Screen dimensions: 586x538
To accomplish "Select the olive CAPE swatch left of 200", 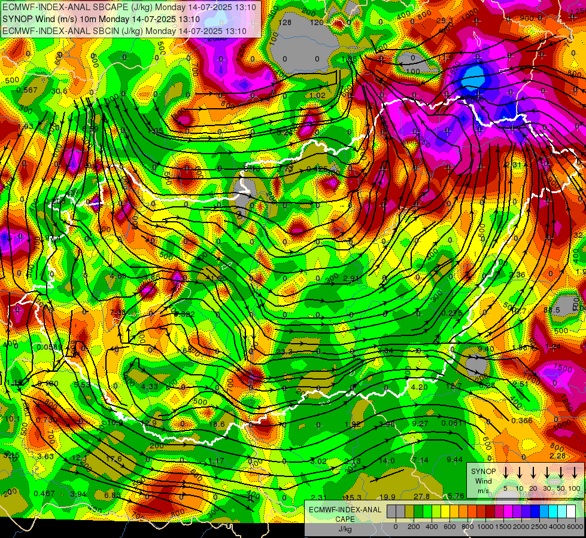I will [x=409, y=511].
